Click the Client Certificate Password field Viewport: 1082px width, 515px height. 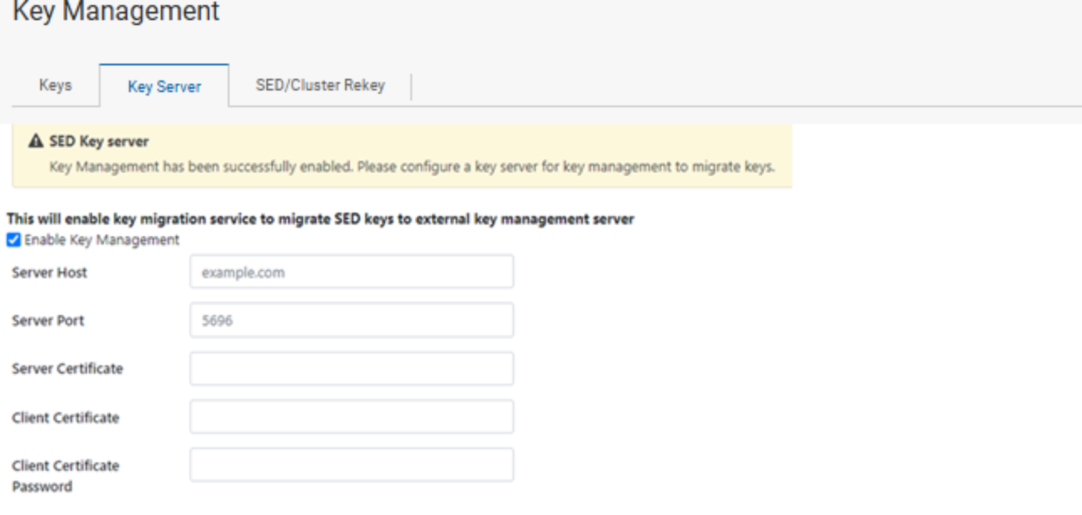[352, 465]
